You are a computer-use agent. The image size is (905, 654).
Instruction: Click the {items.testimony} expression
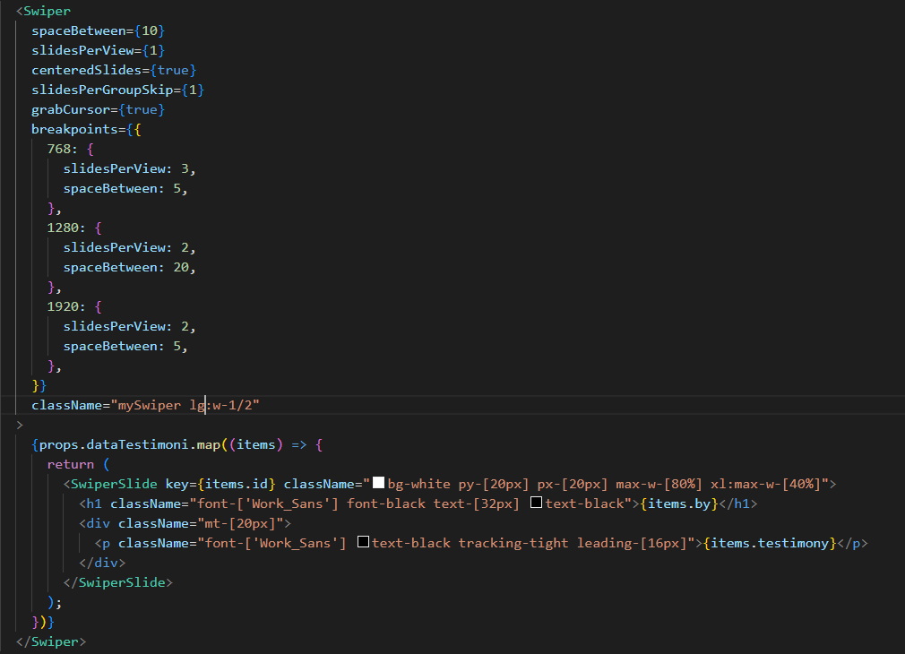[770, 543]
